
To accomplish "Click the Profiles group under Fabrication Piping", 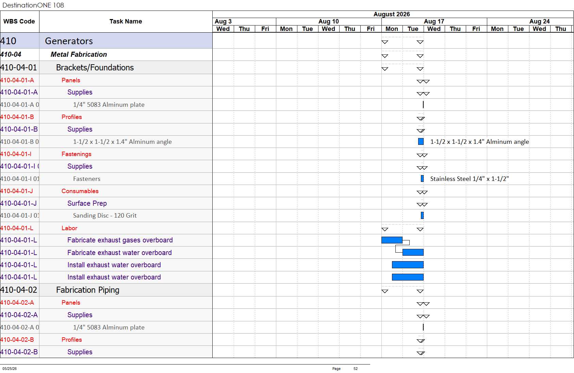I will (72, 340).
